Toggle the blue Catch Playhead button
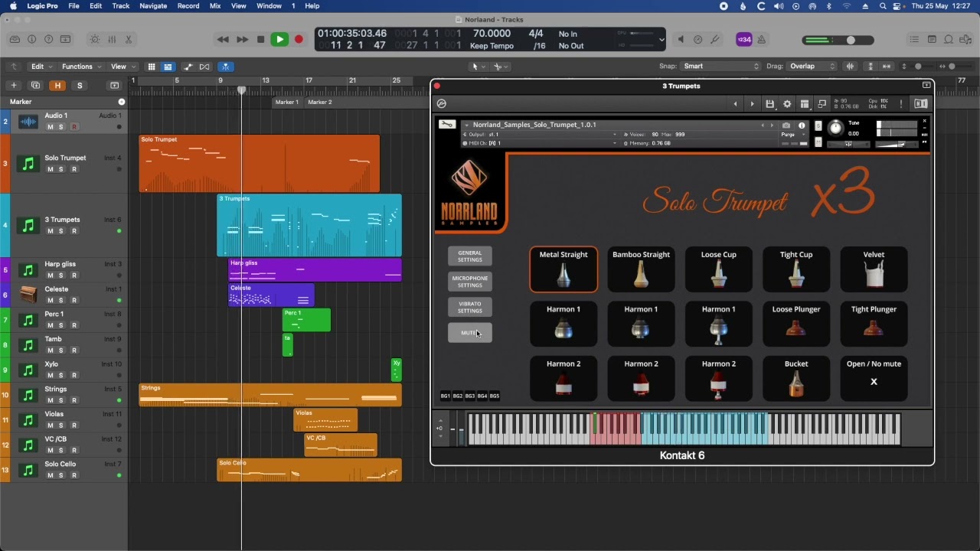Image resolution: width=980 pixels, height=551 pixels. (x=225, y=67)
